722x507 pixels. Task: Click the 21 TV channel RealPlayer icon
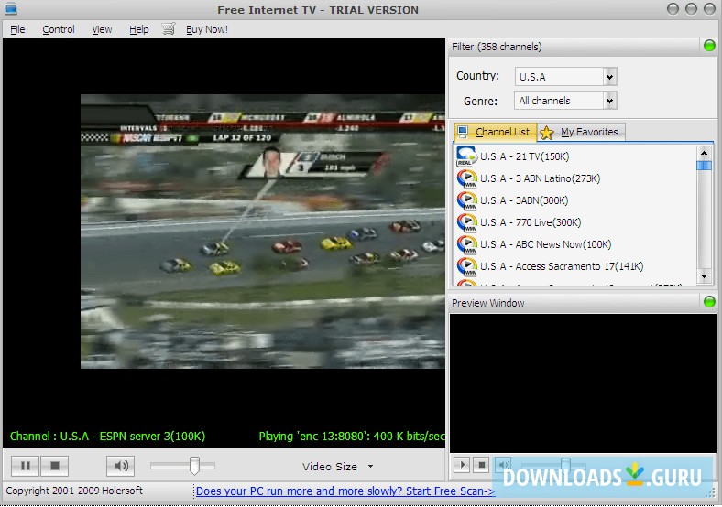click(466, 156)
